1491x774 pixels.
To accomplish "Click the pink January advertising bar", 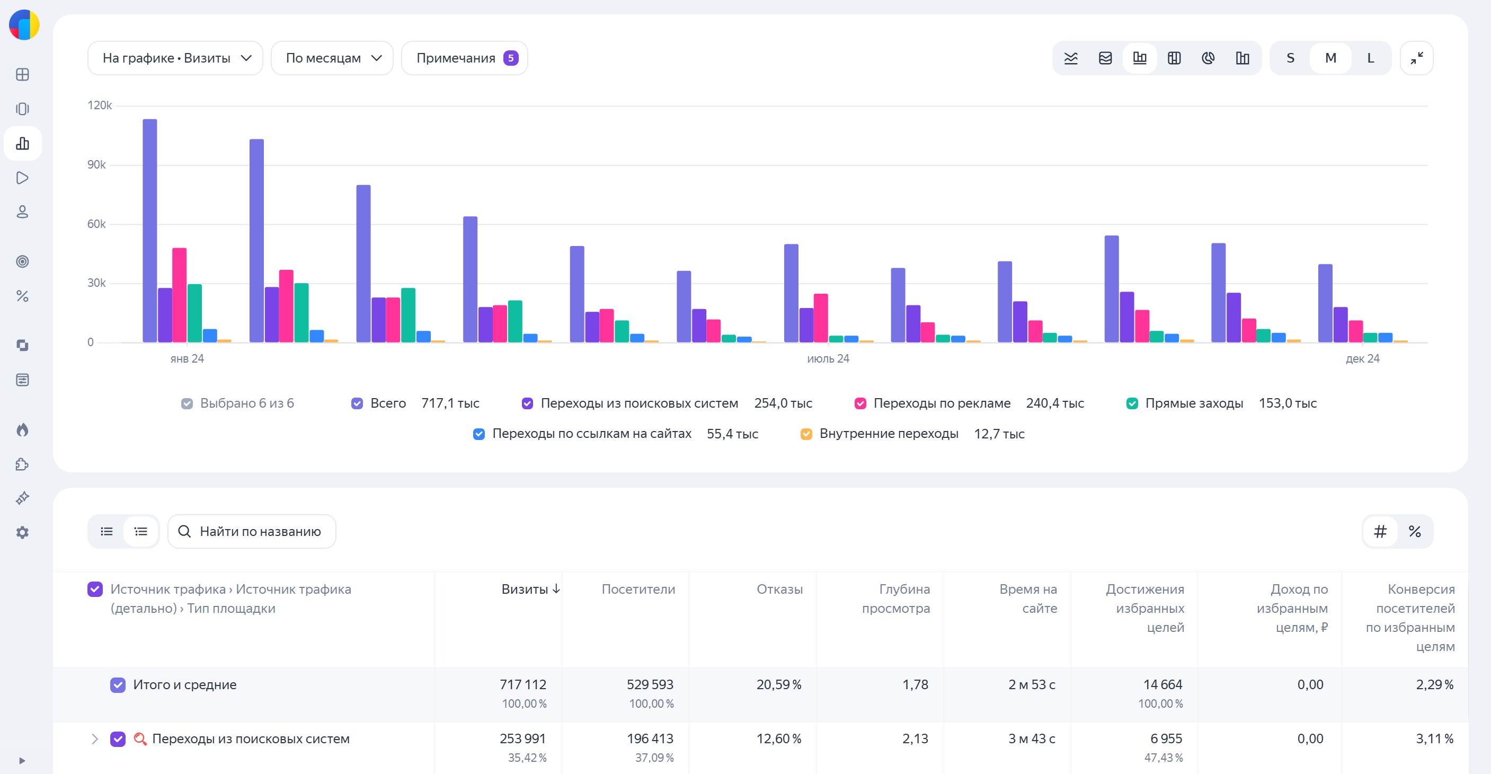I will pyautogui.click(x=180, y=295).
